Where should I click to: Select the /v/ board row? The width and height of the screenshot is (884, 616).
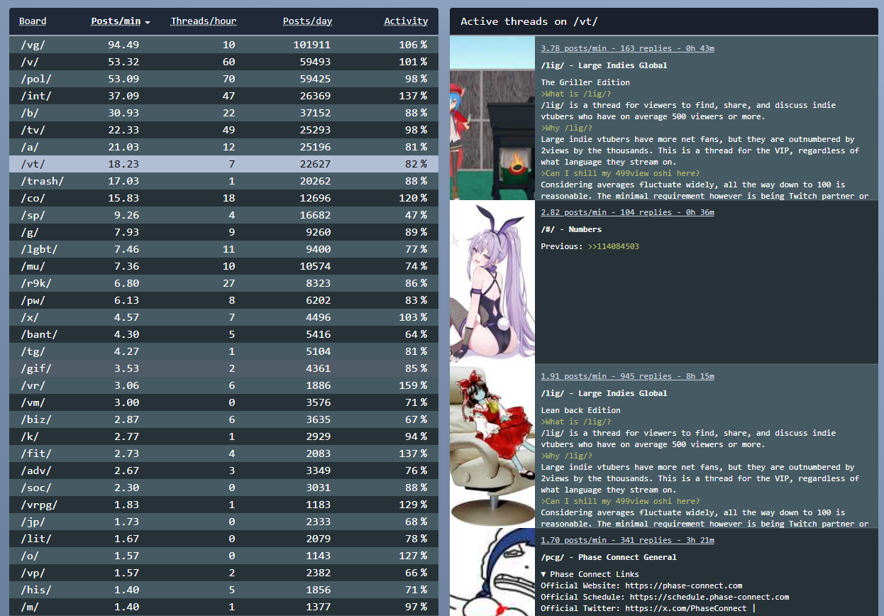tap(223, 62)
